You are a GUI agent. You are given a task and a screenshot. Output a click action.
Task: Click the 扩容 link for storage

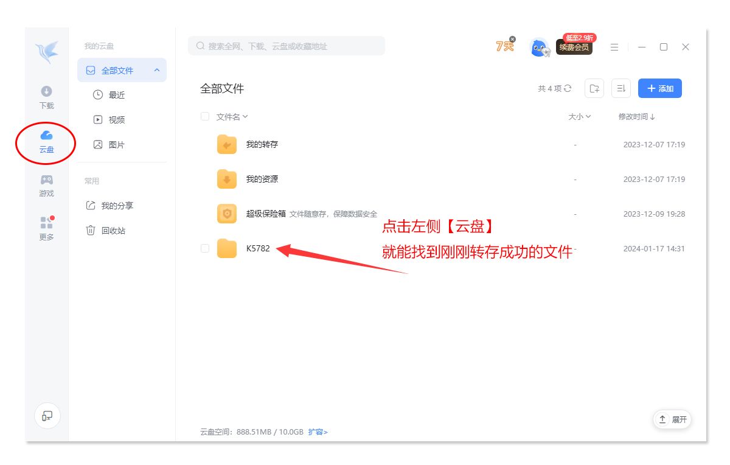(318, 432)
